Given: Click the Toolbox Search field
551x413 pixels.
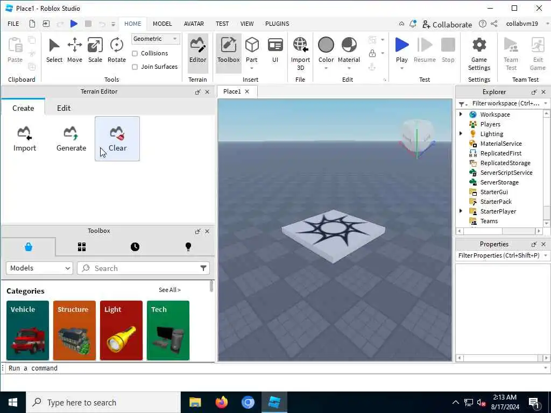Looking at the screenshot, I should coord(143,268).
